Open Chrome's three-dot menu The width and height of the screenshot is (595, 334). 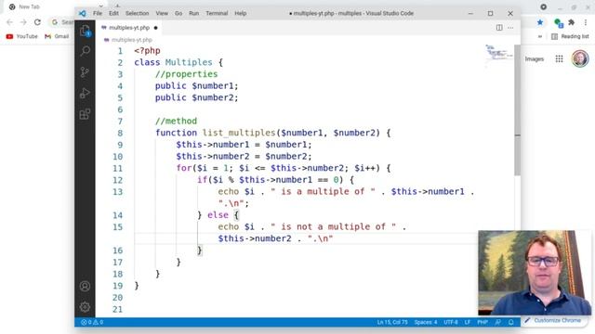point(586,22)
